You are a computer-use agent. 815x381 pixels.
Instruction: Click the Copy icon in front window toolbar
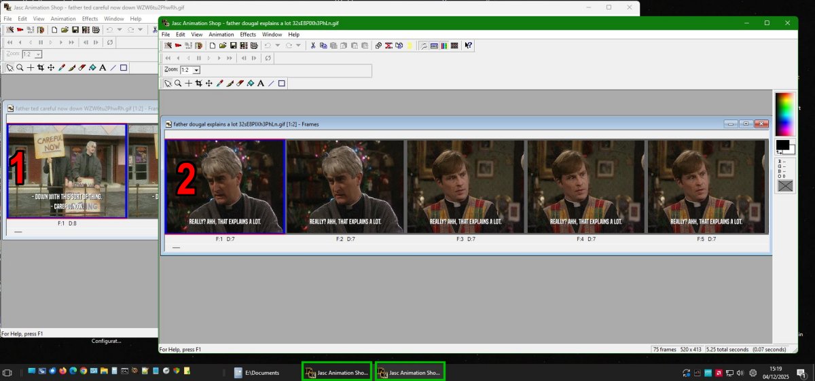(323, 46)
